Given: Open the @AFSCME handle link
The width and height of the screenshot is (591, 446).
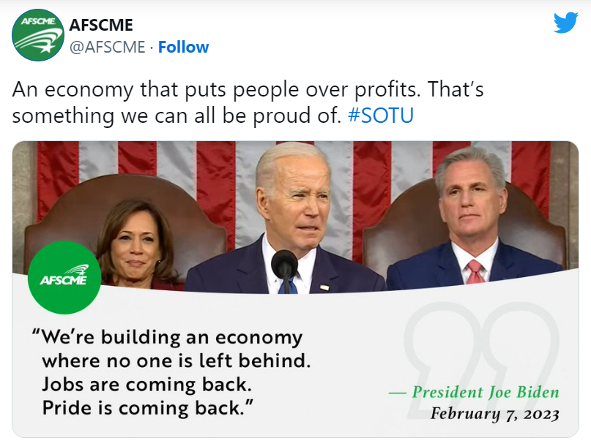Looking at the screenshot, I should click(107, 48).
